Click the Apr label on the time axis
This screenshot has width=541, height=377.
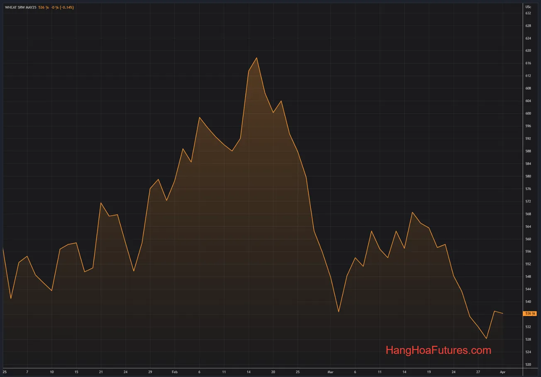[x=502, y=372]
